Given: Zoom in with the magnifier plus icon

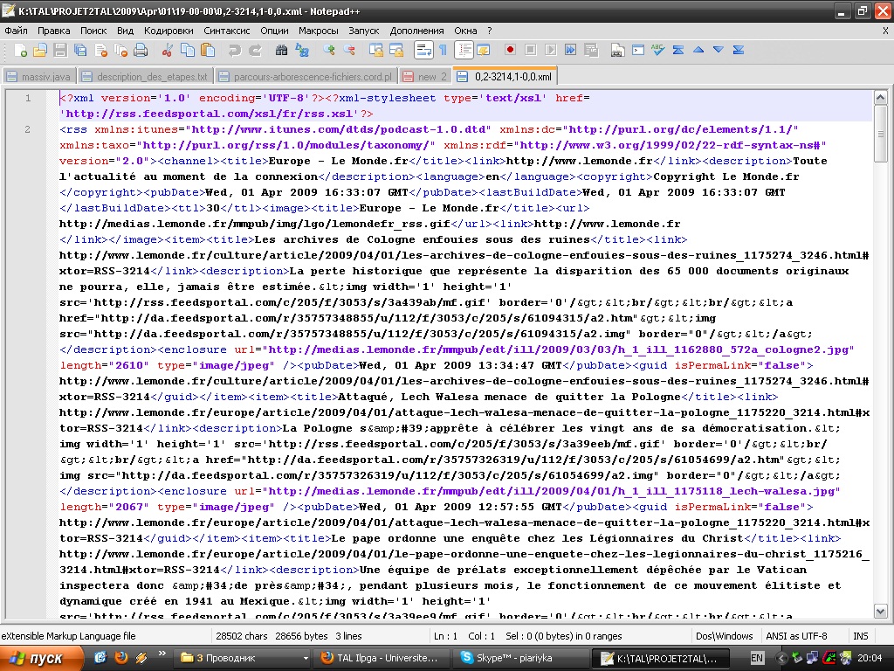Looking at the screenshot, I should [x=328, y=51].
